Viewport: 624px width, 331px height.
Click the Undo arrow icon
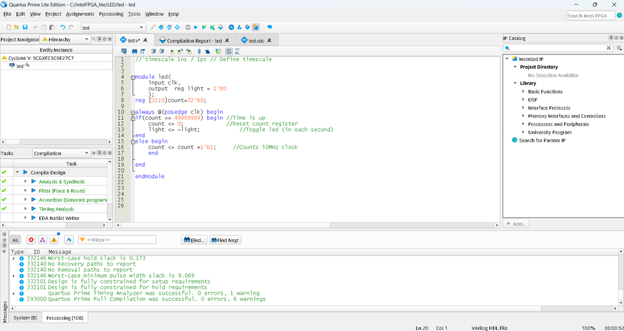62,27
